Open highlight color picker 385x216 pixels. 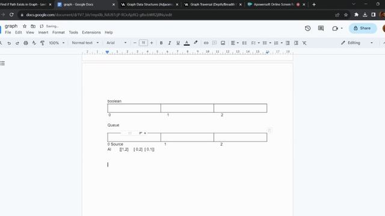[196, 43]
